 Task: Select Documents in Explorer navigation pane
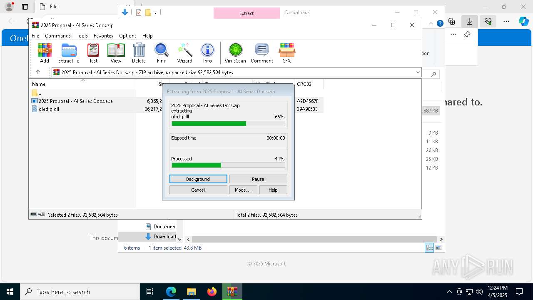161,227
